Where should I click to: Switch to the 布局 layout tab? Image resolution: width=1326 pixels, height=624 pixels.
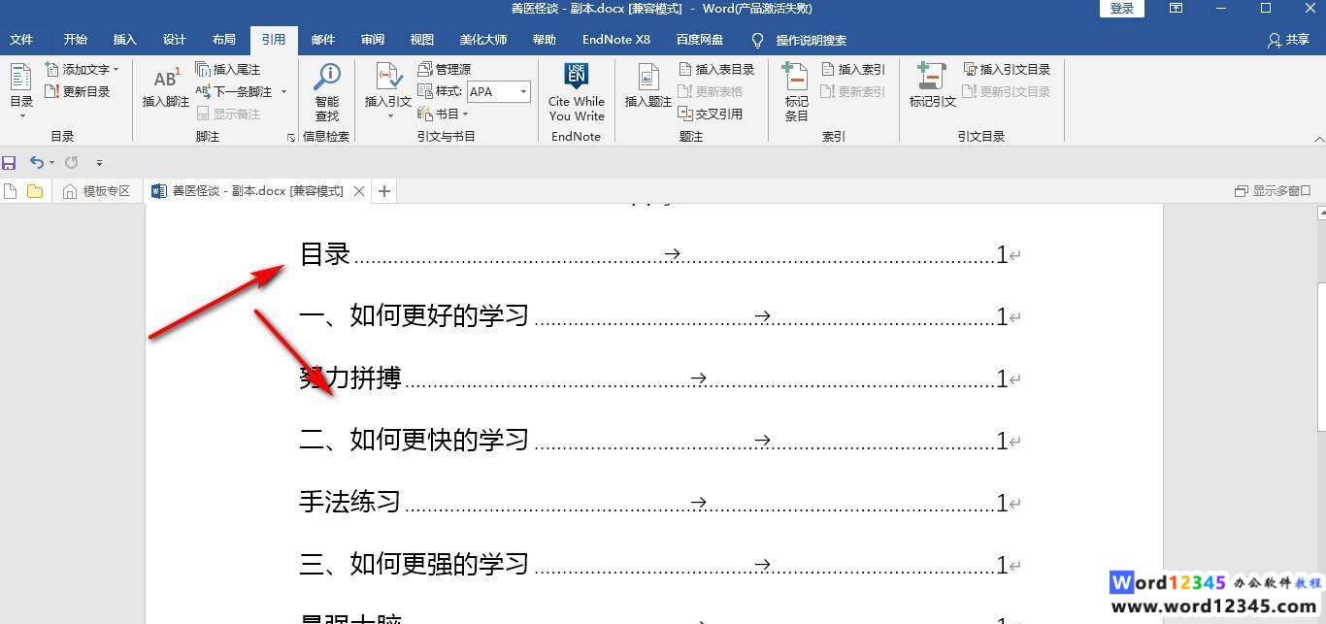point(223,40)
